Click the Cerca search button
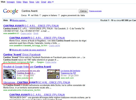The image size is (136, 100). tap(83, 11)
